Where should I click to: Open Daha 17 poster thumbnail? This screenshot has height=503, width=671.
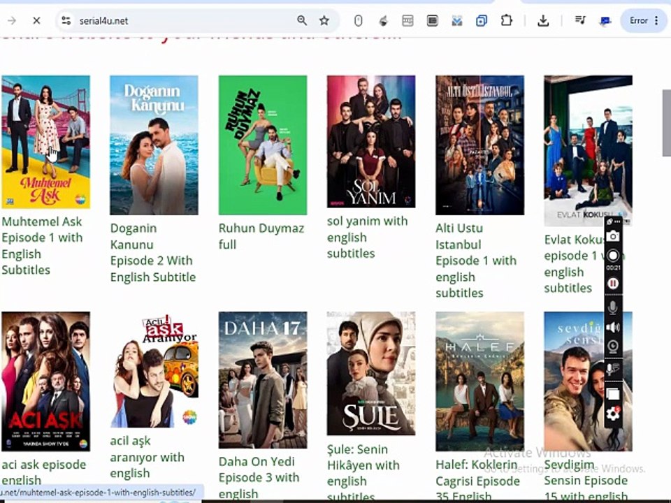(263, 380)
